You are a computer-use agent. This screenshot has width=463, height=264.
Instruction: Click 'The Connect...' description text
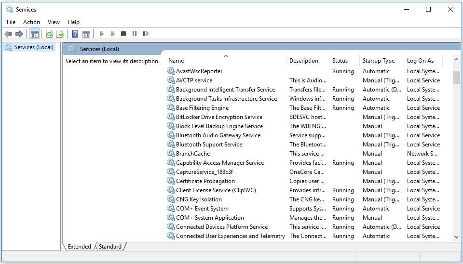pos(308,236)
